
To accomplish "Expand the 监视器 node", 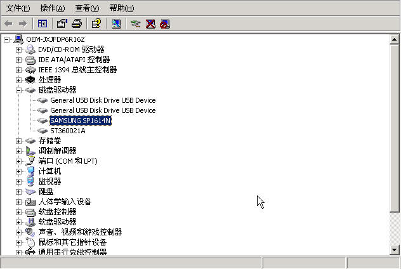I will (18, 181).
